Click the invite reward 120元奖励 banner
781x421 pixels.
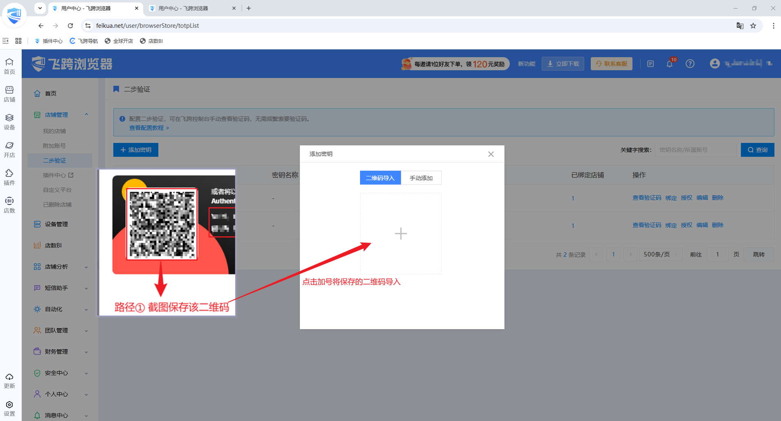pos(455,64)
